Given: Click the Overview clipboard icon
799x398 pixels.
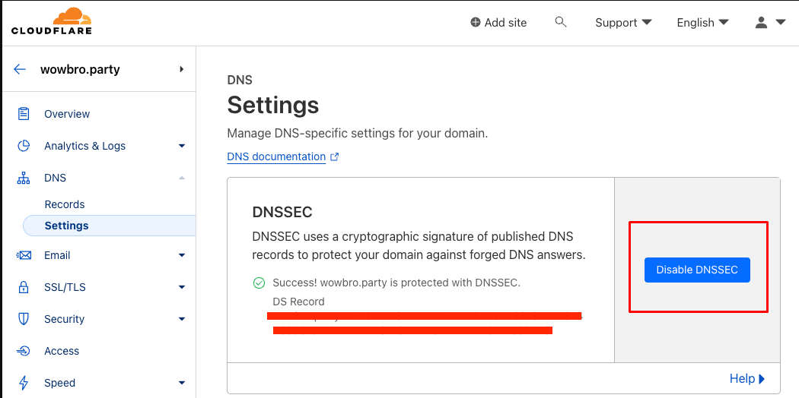Looking at the screenshot, I should tap(24, 114).
